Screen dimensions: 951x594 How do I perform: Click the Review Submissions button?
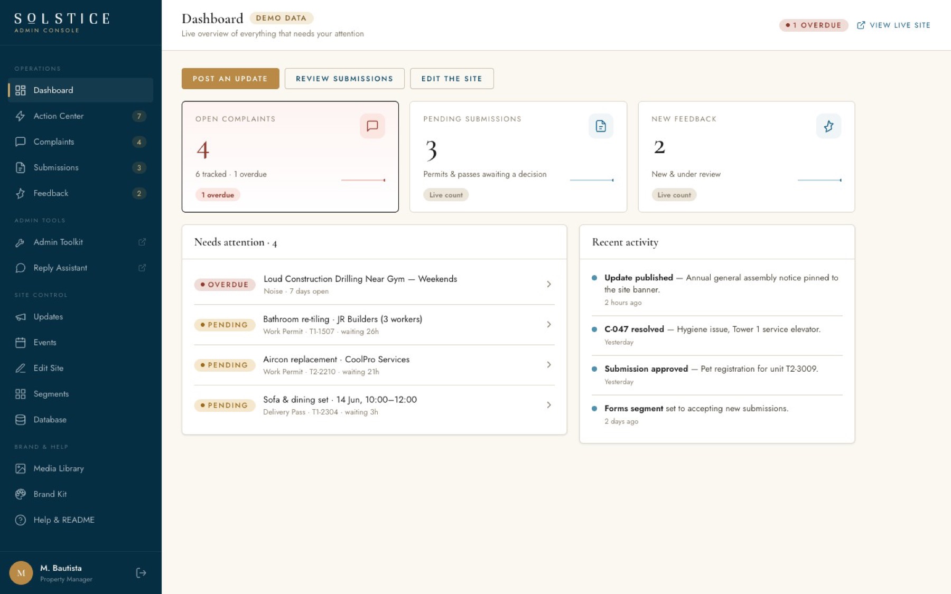pyautogui.click(x=344, y=79)
